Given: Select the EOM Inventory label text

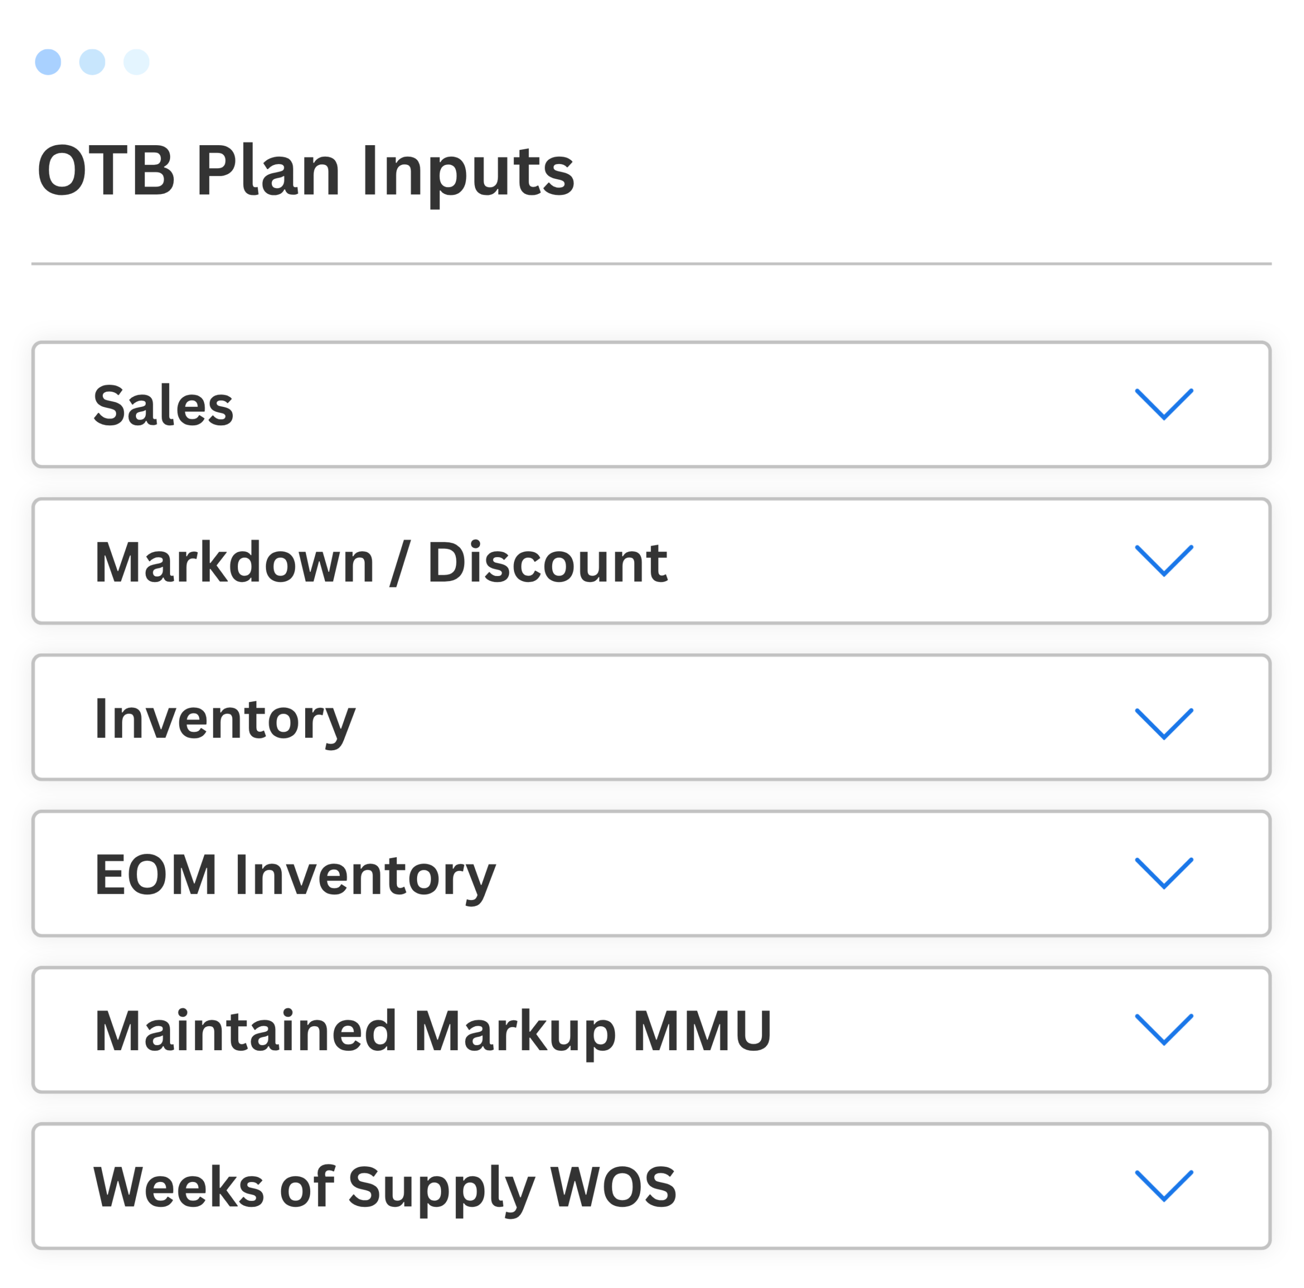Looking at the screenshot, I should point(295,876).
